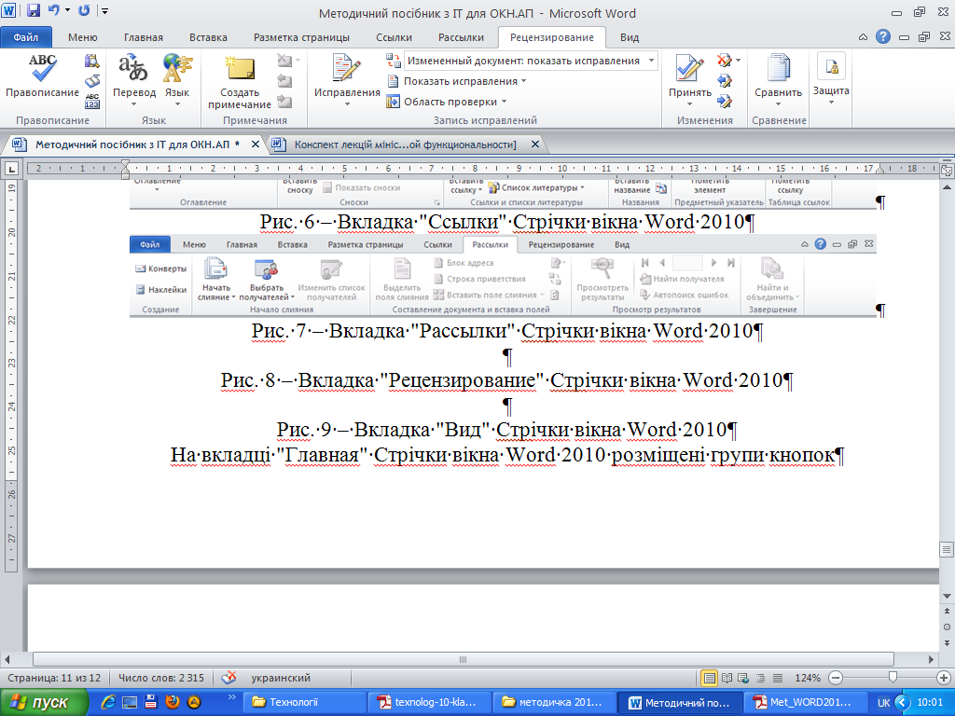Viewport: 955px width, 716px height.
Task: Switch to Draft view
Action: click(778, 678)
